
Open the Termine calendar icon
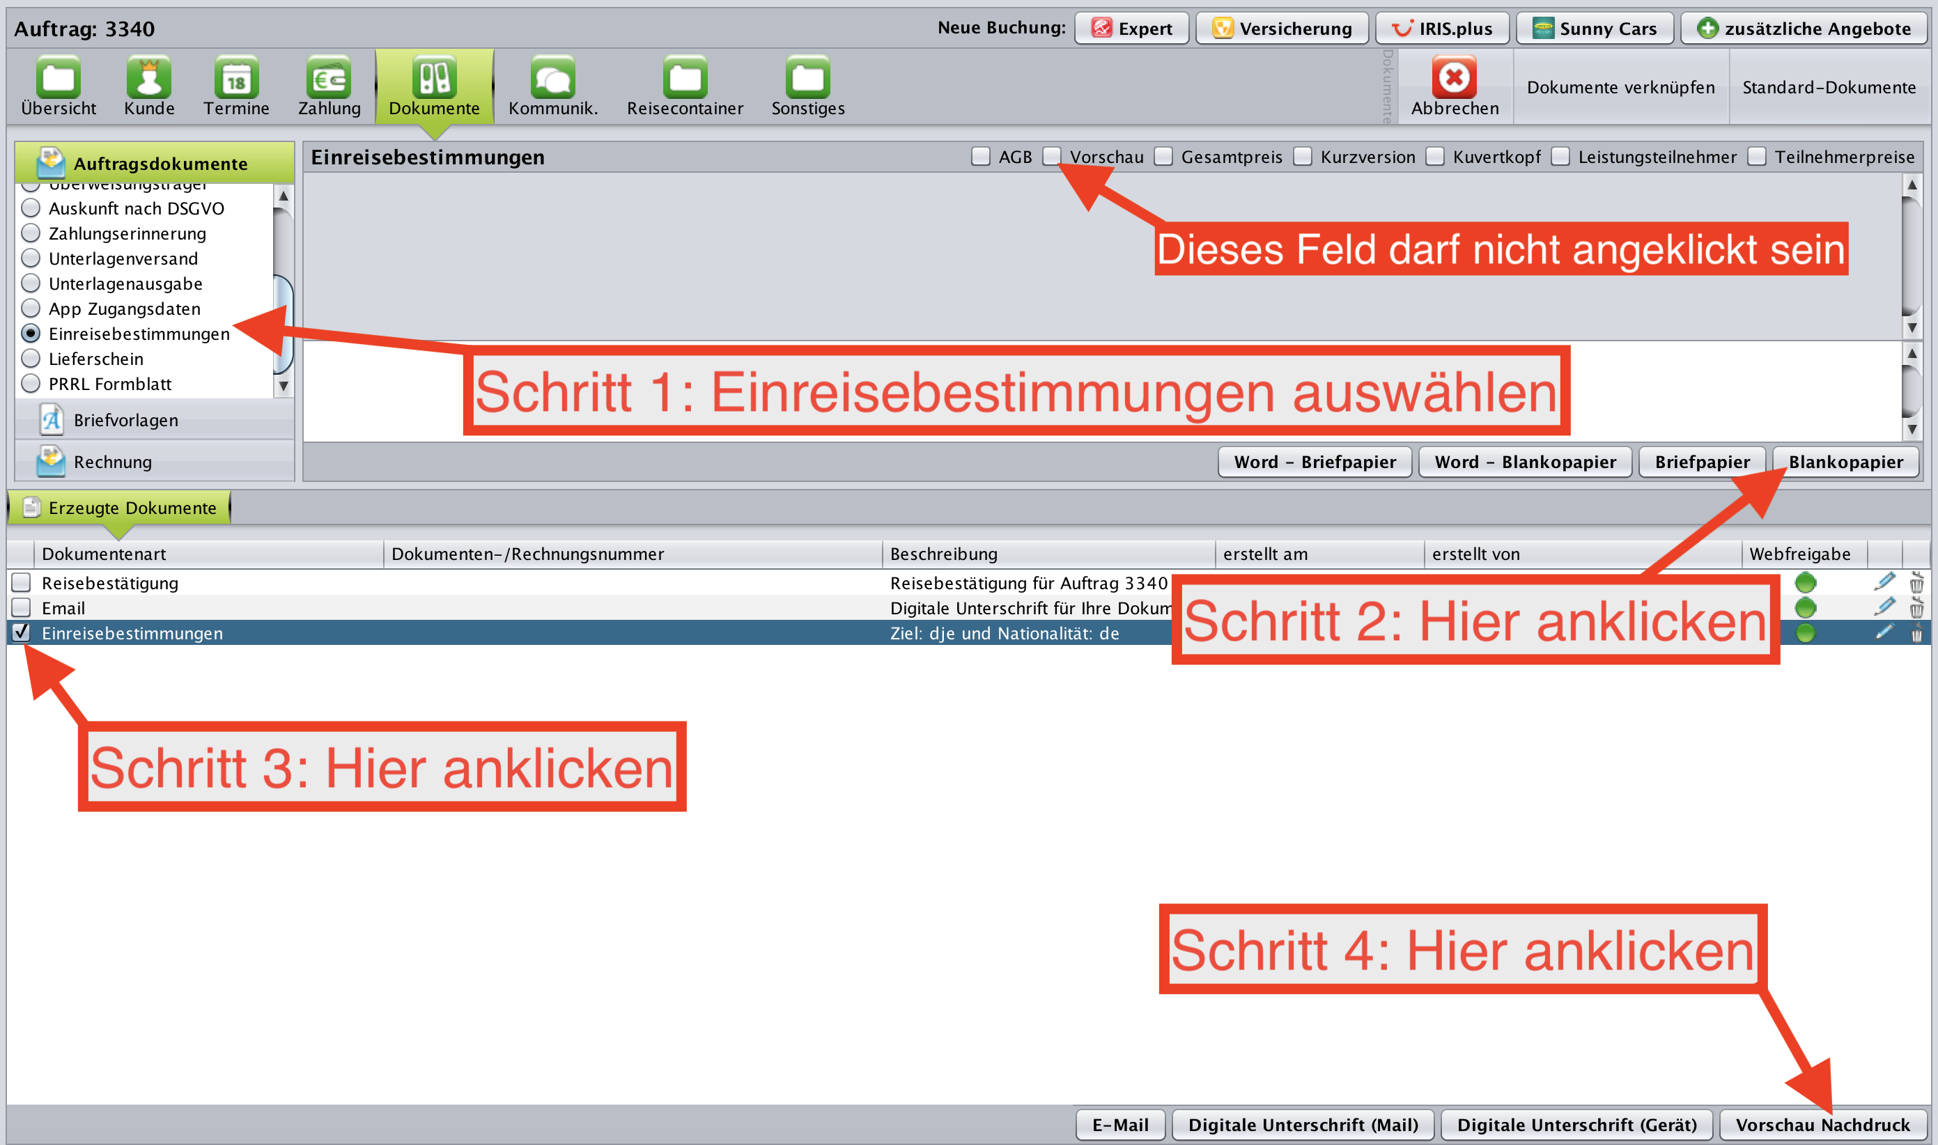[x=236, y=78]
